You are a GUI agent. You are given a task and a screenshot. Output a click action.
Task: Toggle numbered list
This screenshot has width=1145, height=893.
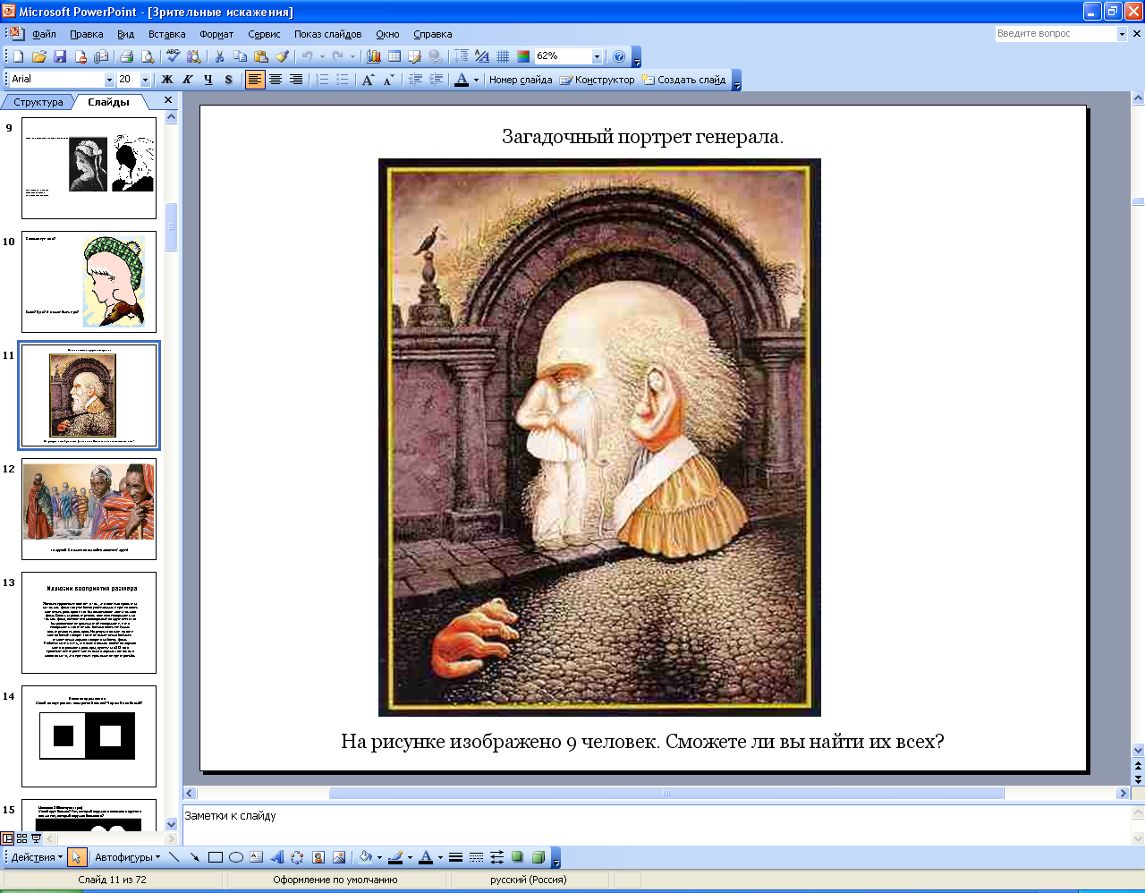coord(322,80)
